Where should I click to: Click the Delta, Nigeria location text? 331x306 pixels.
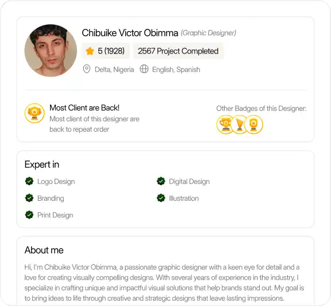[x=114, y=70]
